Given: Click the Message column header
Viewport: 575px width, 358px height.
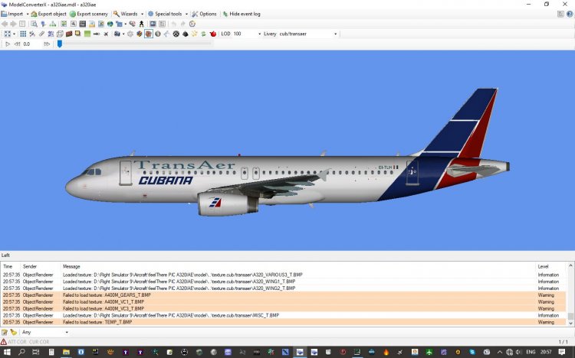Looking at the screenshot, I should pyautogui.click(x=71, y=266).
